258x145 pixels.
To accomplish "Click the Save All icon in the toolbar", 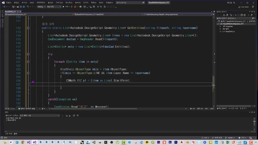I will point(24,7).
